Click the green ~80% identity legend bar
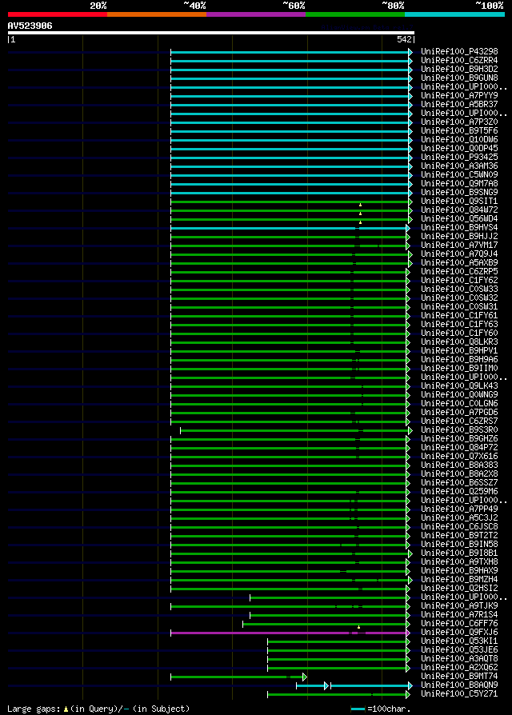This screenshot has width=512, height=715. (x=355, y=14)
